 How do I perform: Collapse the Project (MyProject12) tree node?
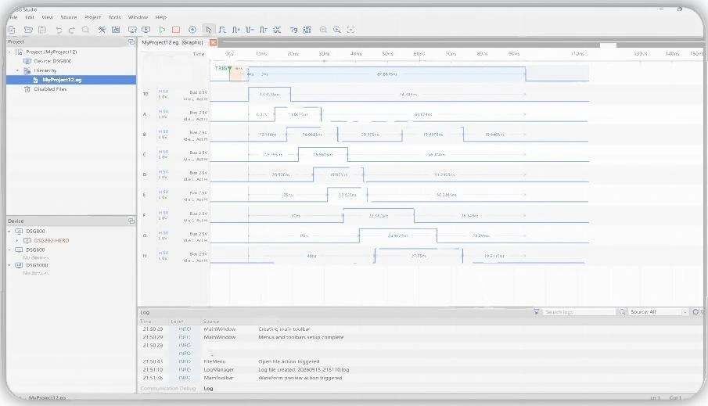coord(9,52)
